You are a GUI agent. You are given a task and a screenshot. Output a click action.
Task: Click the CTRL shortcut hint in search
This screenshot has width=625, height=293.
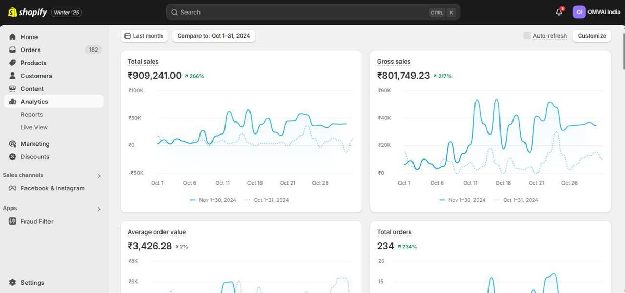[x=437, y=13]
